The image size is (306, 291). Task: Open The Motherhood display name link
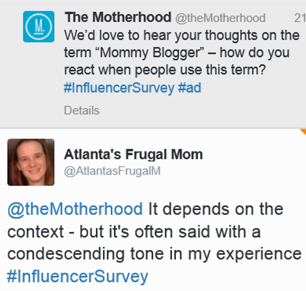point(117,18)
